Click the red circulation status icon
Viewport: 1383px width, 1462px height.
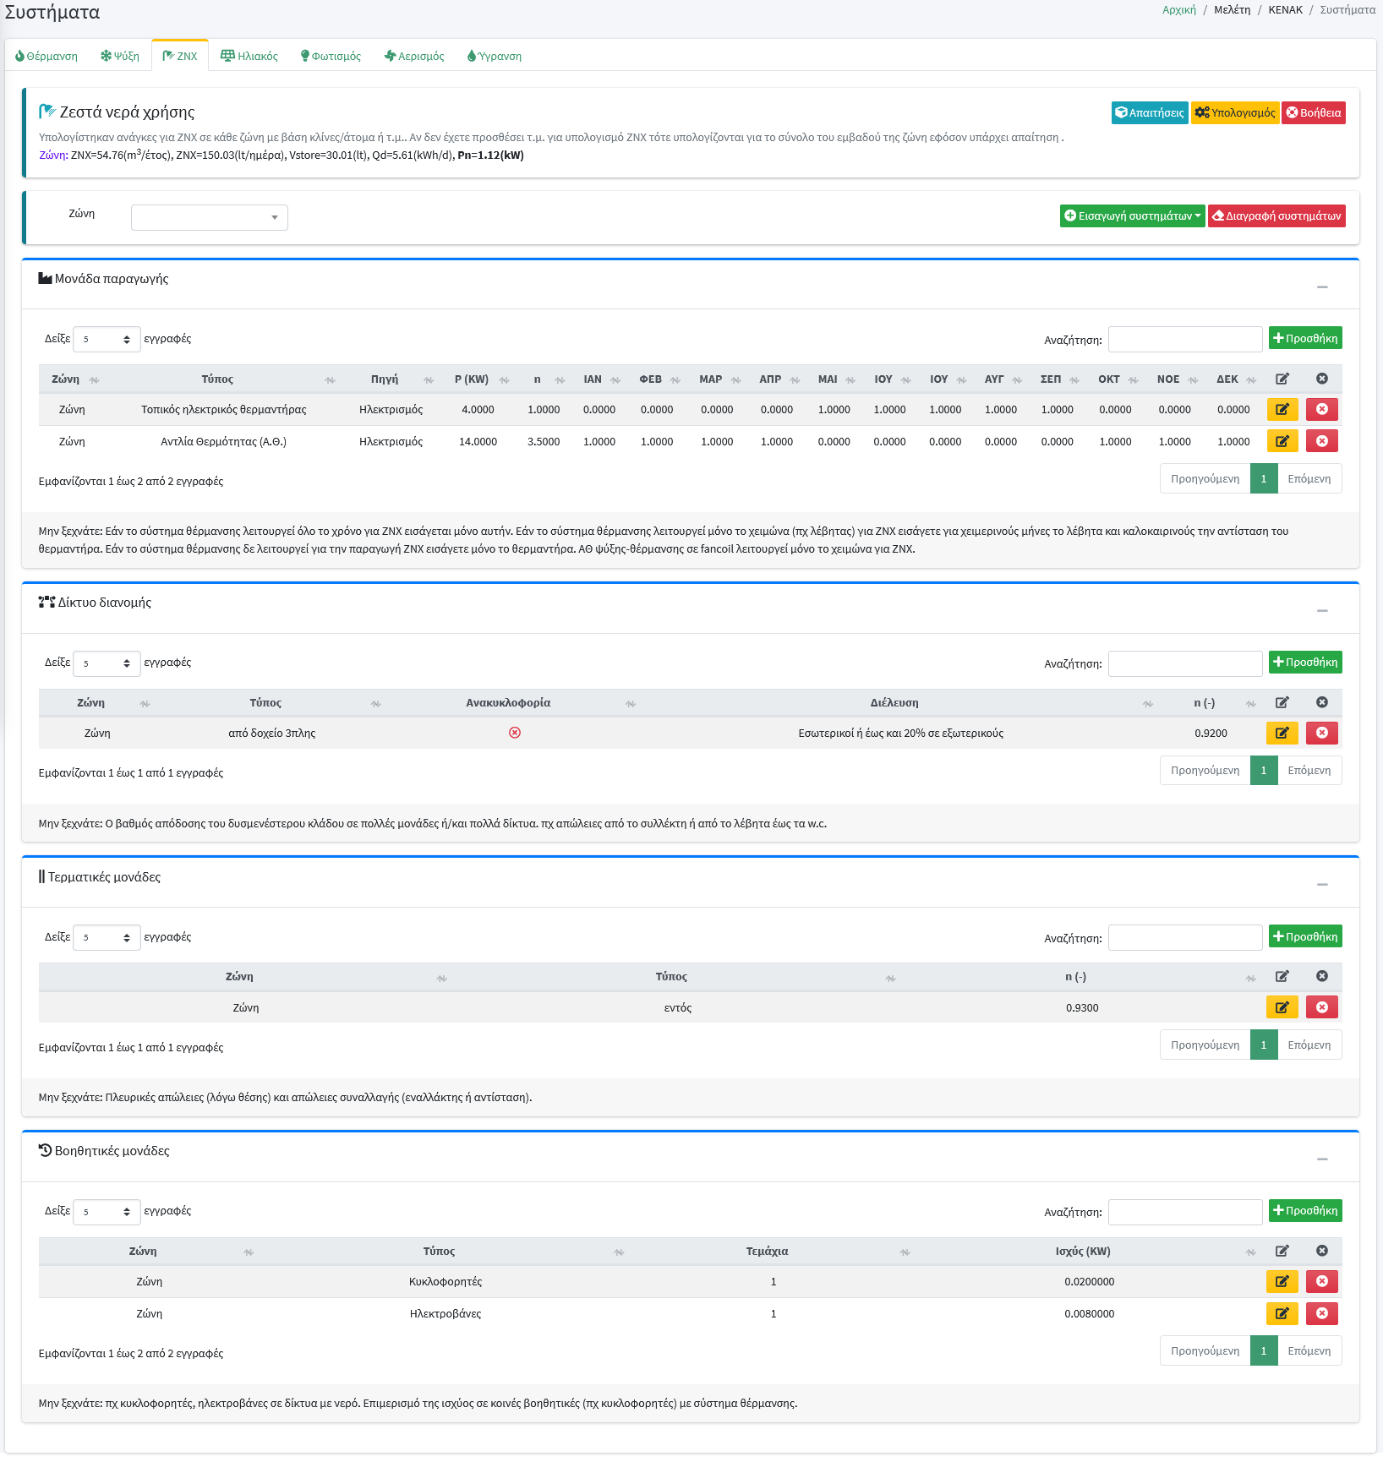[x=515, y=733]
